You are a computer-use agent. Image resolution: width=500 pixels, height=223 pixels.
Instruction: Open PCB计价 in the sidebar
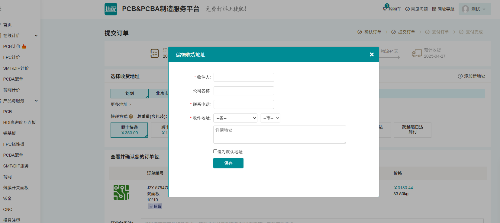click(12, 46)
